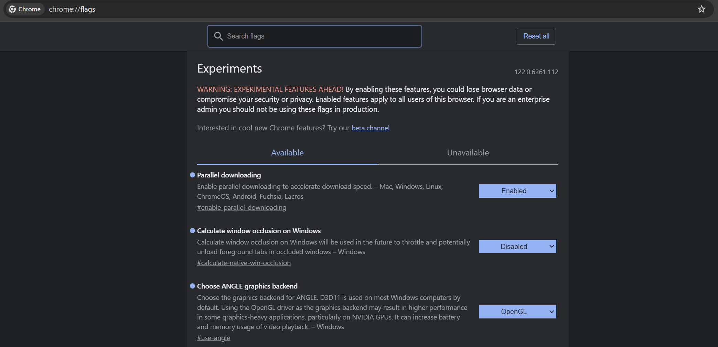This screenshot has width=718, height=347.
Task: Open the #calculate-native-win-occlusion anchor link
Action: click(x=244, y=263)
